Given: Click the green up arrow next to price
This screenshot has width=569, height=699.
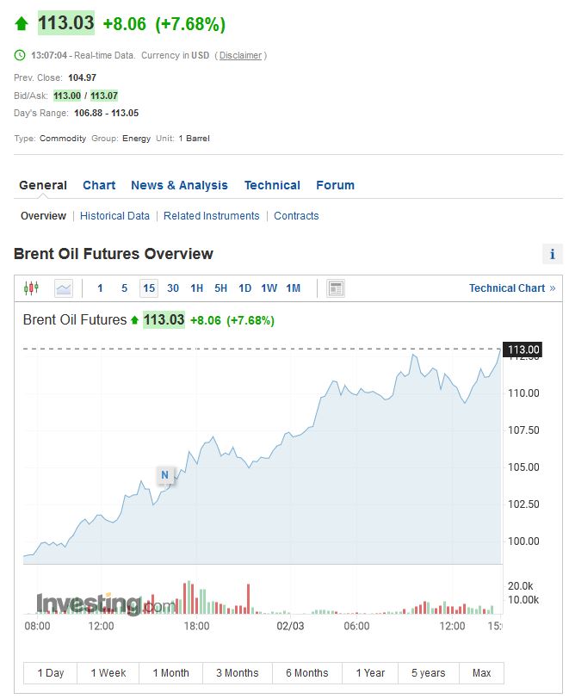Looking at the screenshot, I should pos(22,23).
